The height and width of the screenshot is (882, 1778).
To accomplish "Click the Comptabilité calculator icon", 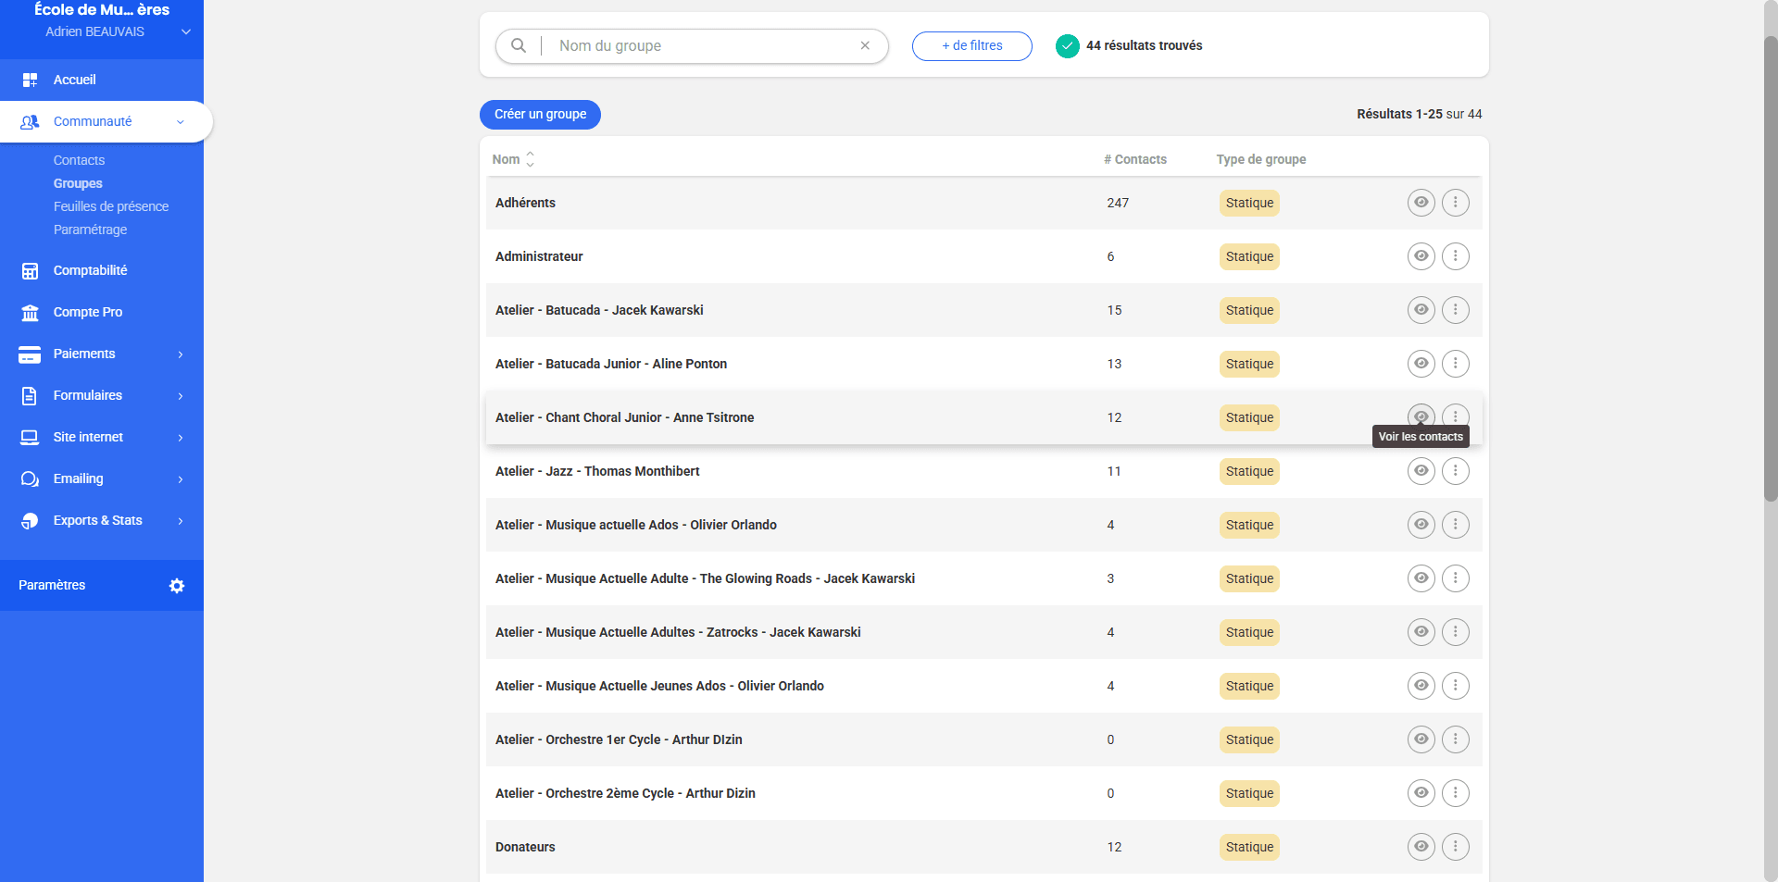I will 30,271.
